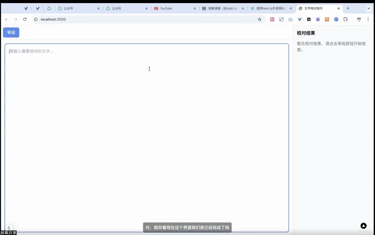Viewport: 375px width, 235px height.
Task: Open the black square extension icon
Action: (309, 19)
